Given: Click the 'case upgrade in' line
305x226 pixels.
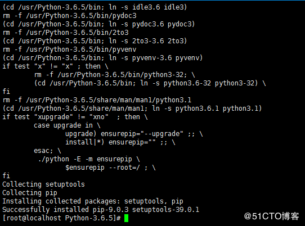Looking at the screenshot, I should tap(67, 125).
